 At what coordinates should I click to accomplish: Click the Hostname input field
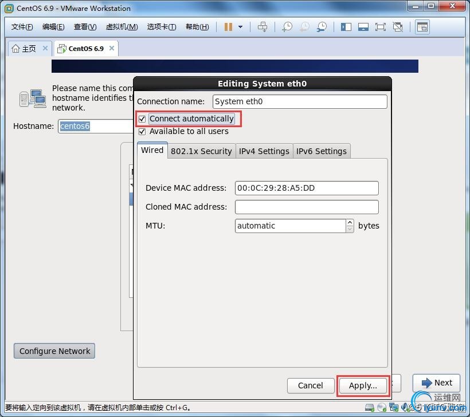(x=96, y=126)
